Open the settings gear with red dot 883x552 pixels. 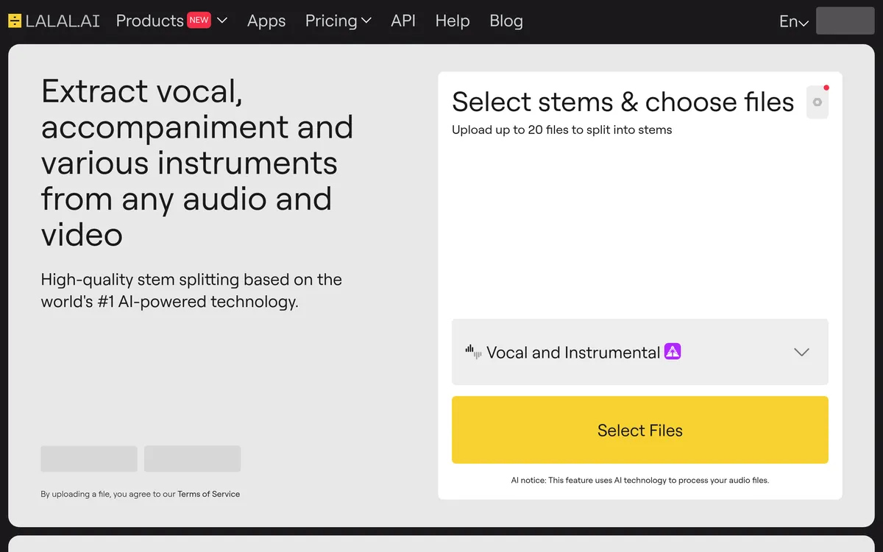pyautogui.click(x=817, y=102)
